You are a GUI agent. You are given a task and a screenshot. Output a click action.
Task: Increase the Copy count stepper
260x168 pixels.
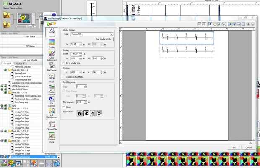click(x=86, y=86)
